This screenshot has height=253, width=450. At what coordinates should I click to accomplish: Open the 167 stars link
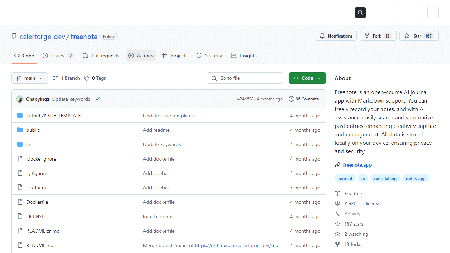(354, 224)
